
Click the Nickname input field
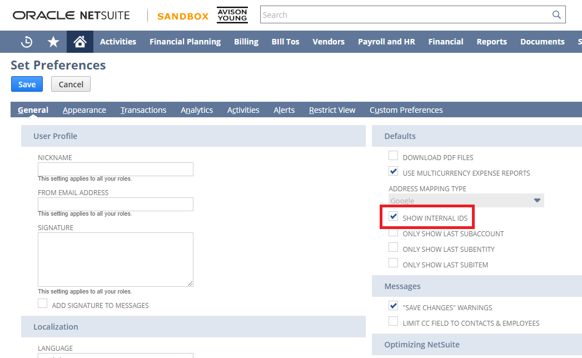[116, 169]
